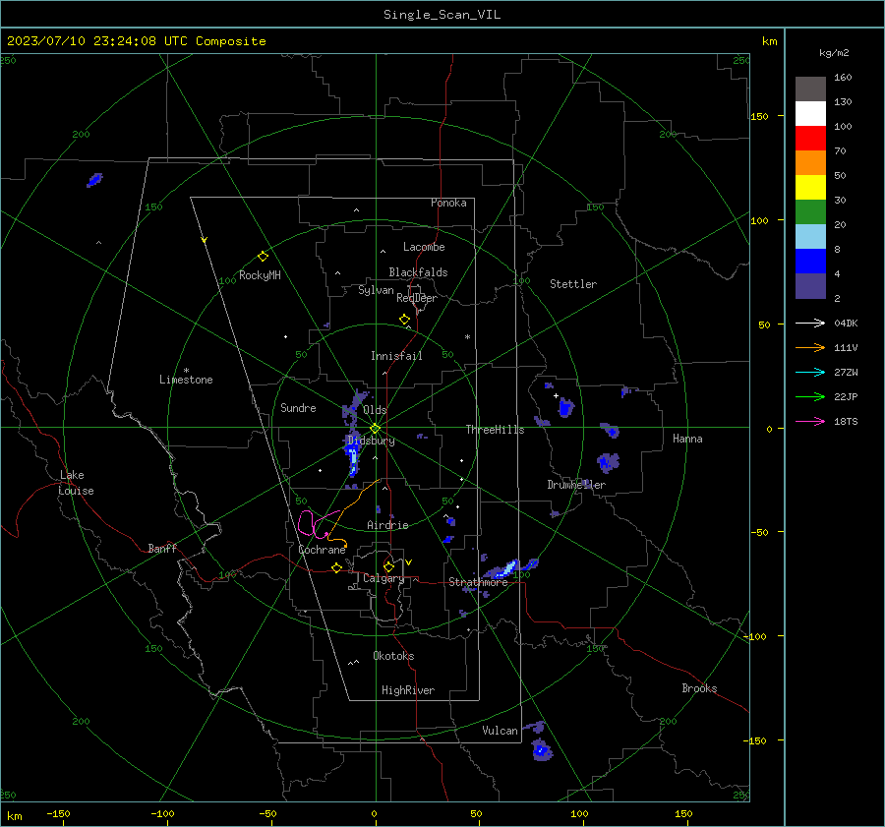Screen dimensions: 885x827
Task: Click the Hanna town label
Action: 687,439
